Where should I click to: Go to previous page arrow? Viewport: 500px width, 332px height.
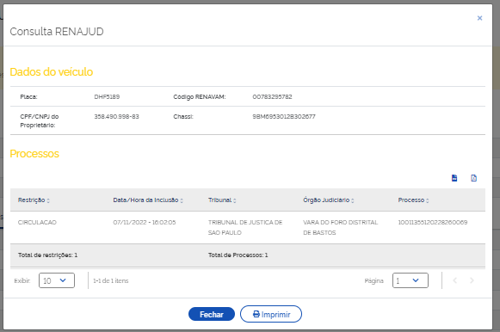[x=455, y=280]
